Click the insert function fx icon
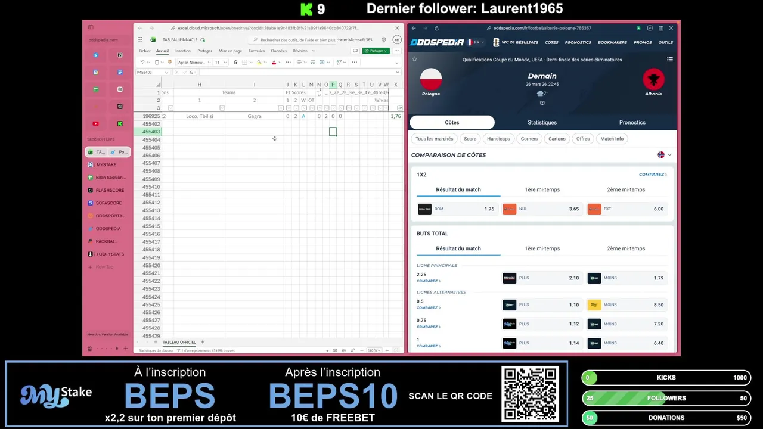Image resolution: width=763 pixels, height=429 pixels. [191, 73]
